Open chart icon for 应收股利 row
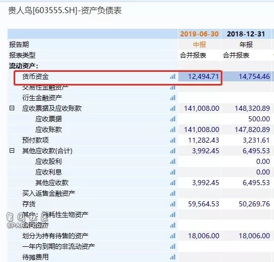Viewport: 274px width, 262px height. click(173, 161)
